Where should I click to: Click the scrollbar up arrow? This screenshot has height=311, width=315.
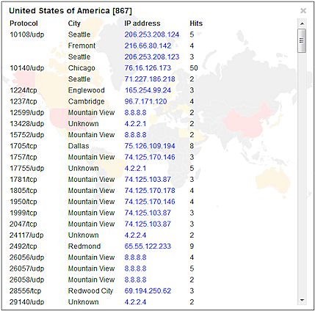pyautogui.click(x=302, y=23)
